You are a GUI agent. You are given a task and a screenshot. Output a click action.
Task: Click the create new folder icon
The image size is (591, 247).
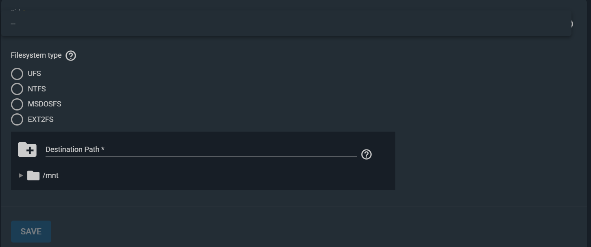[x=27, y=149]
